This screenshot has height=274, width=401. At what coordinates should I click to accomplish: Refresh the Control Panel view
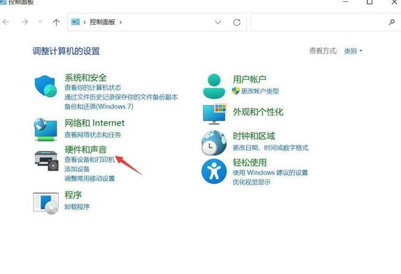click(237, 22)
